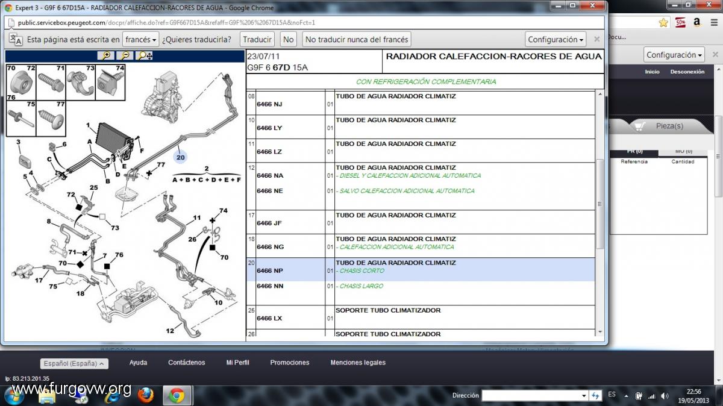723x406 pixels.
Task: Click the Desconexión link
Action: click(687, 72)
